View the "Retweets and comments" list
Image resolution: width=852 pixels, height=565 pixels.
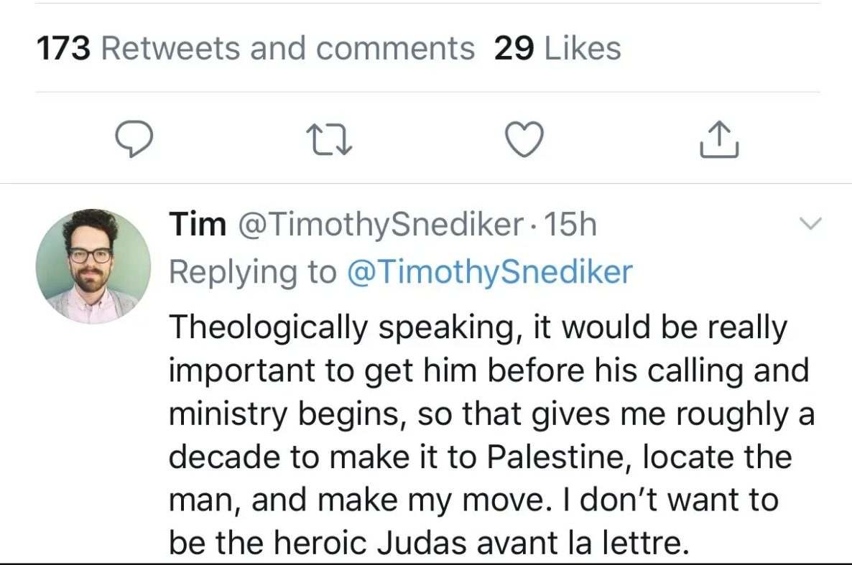(288, 49)
